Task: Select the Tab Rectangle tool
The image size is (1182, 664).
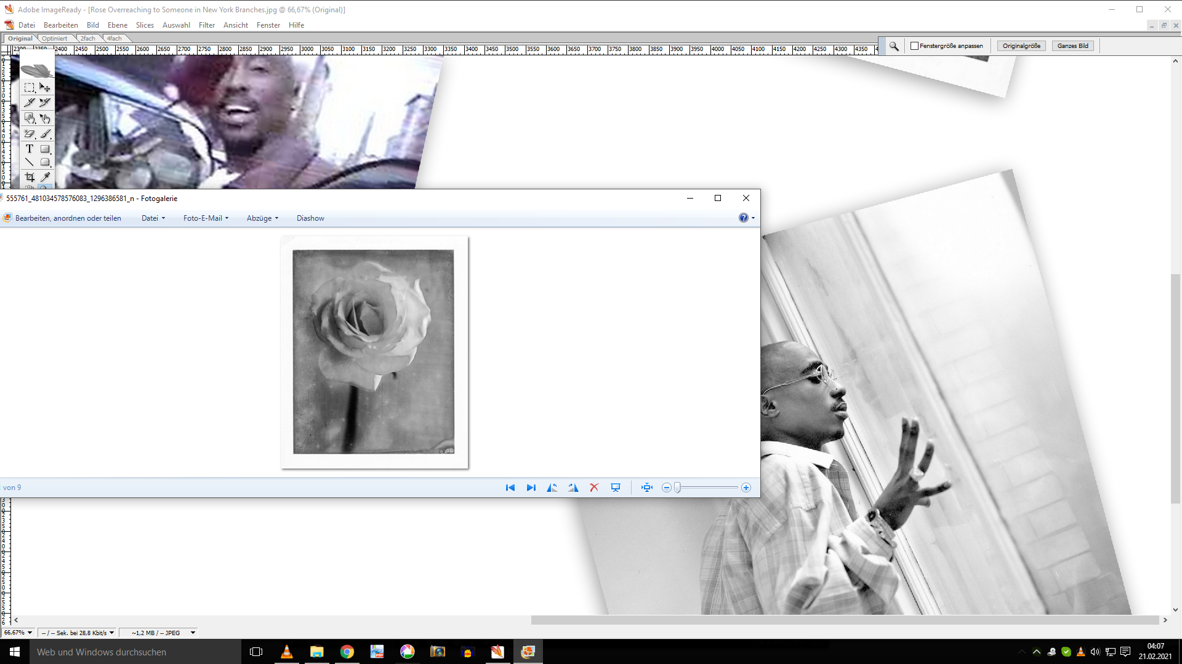Action: 45,162
